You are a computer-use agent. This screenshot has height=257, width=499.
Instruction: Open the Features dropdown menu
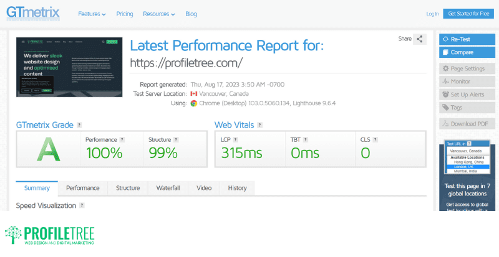coord(92,14)
